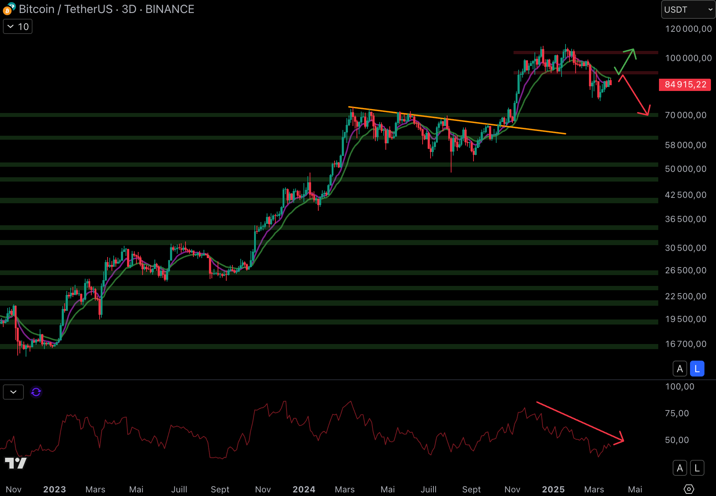Open the USDT currency dropdown
Screen dimensions: 716x496
pyautogui.click(x=688, y=10)
